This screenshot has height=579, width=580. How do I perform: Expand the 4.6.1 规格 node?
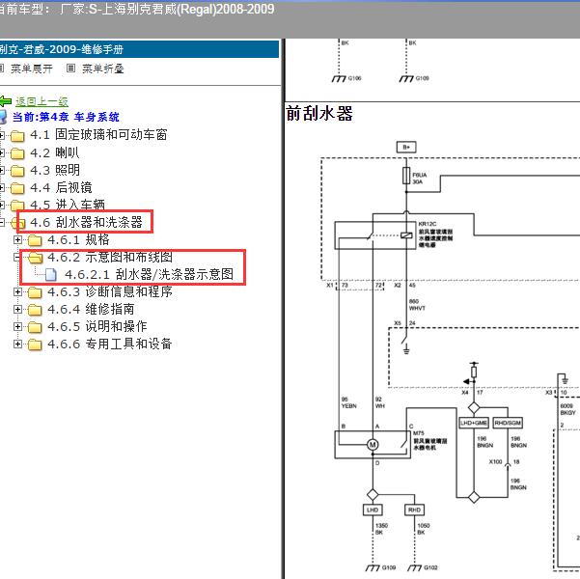17,239
